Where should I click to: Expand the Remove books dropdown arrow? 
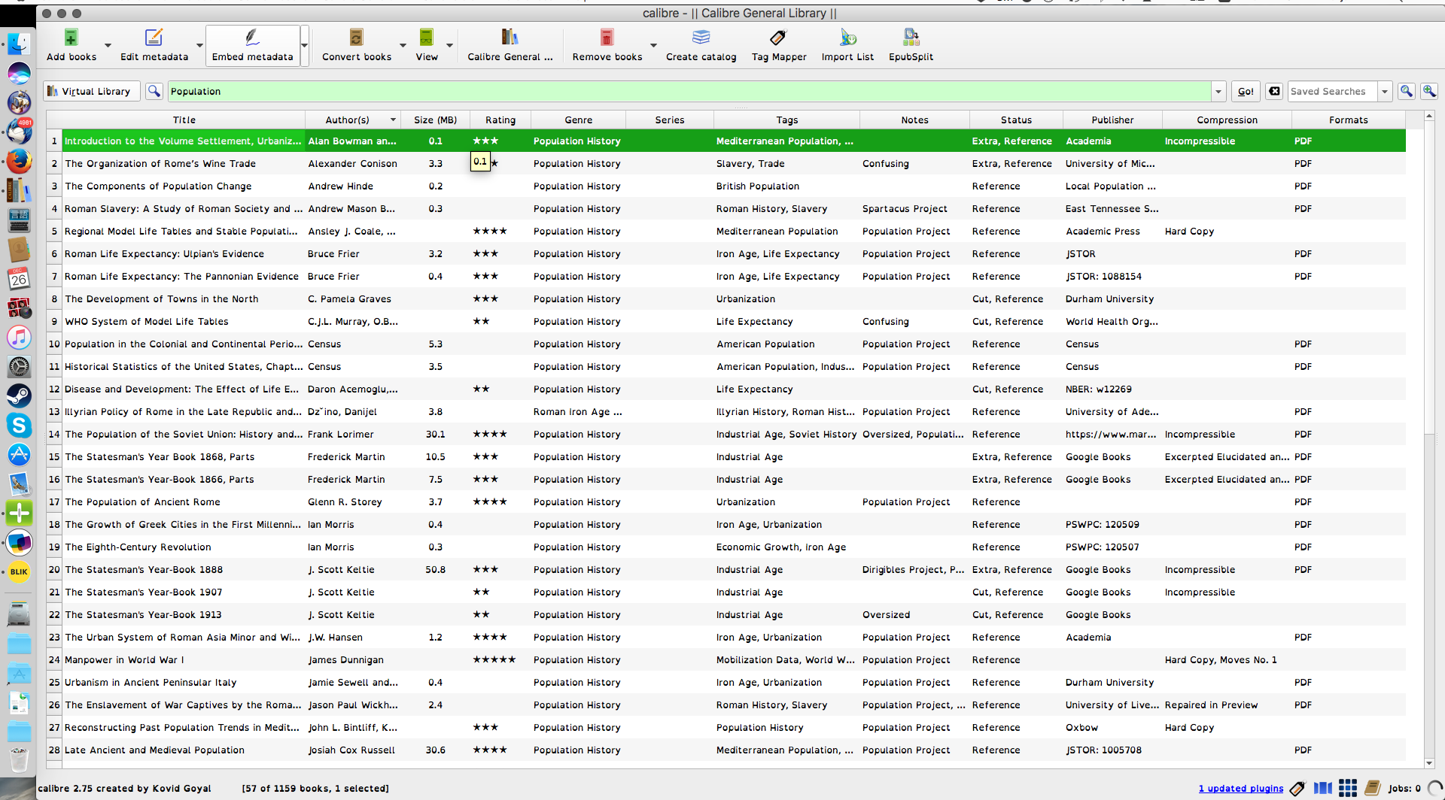[653, 46]
